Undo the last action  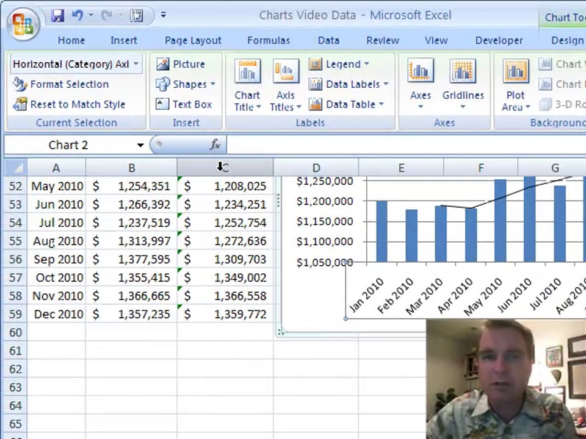pyautogui.click(x=78, y=15)
